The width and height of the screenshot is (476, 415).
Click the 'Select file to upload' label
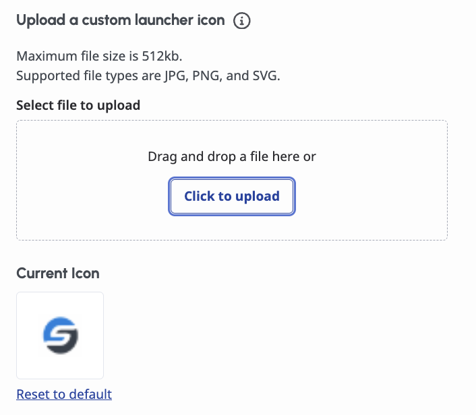point(78,105)
